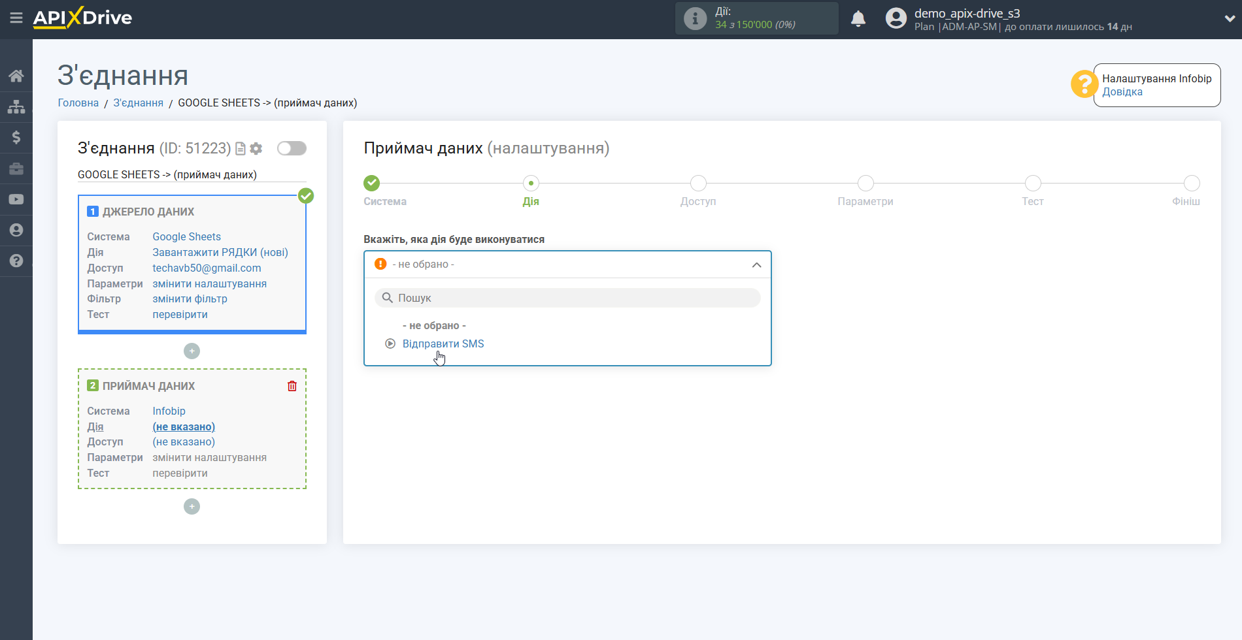Viewport: 1242px width, 640px height.
Task: Click receiver перевірити text
Action: (x=180, y=473)
